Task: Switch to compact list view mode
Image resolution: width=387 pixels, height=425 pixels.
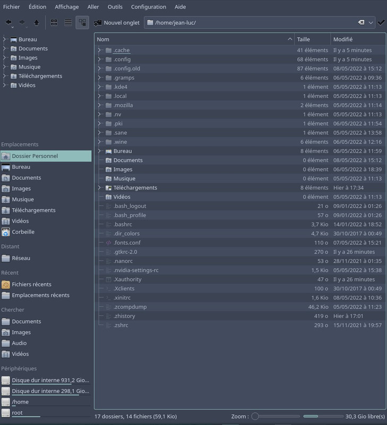Action: coord(68,22)
